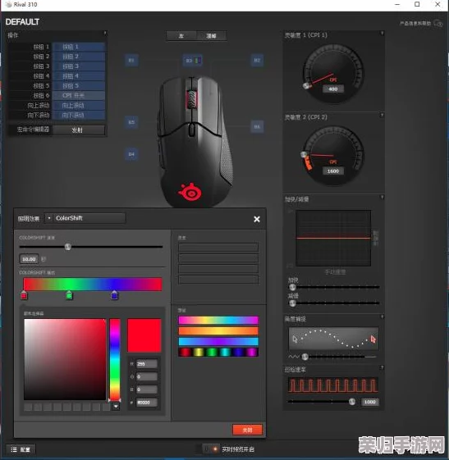Screen dimensions: 449x460
Task: Open 按钮 5 action assignment
Action: pos(79,86)
